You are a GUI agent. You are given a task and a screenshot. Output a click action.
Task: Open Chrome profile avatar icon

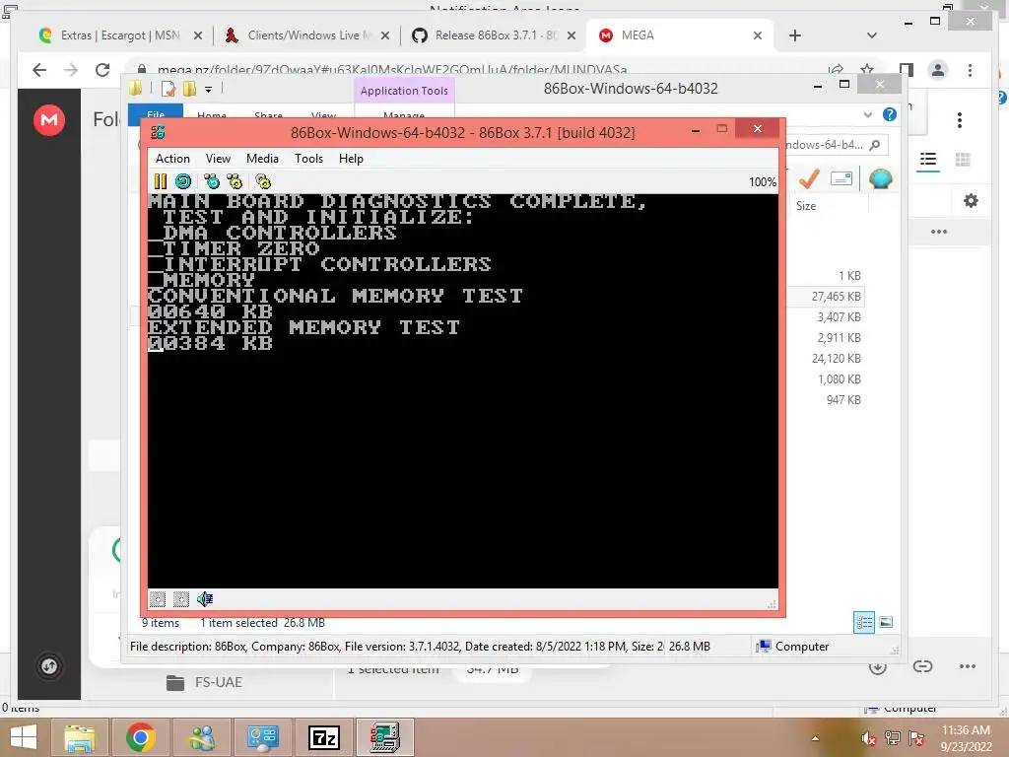coord(938,70)
